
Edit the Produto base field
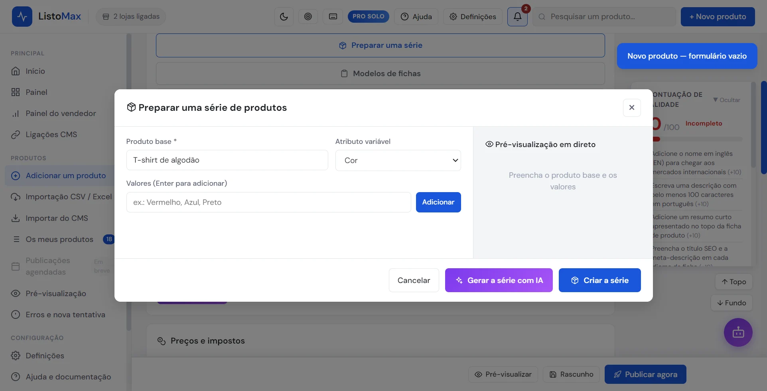(x=227, y=160)
